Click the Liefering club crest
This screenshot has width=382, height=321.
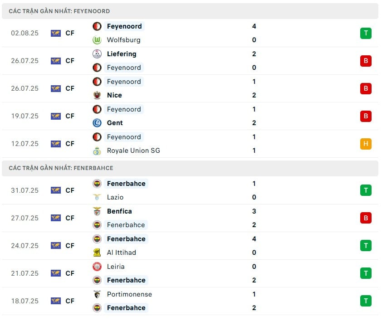click(97, 54)
